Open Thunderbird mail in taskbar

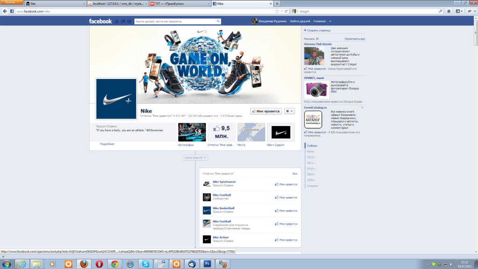click(x=192, y=264)
